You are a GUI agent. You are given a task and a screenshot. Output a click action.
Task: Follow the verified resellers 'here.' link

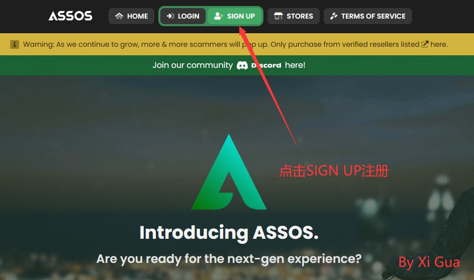coord(439,44)
